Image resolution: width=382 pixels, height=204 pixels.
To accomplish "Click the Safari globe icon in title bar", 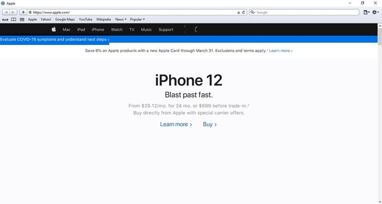I will point(3,3).
